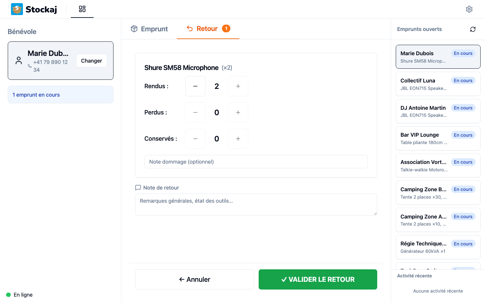Screen dimensions: 485x303
Task: Select the dashboard grid icon in top bar
Action: (82, 8)
